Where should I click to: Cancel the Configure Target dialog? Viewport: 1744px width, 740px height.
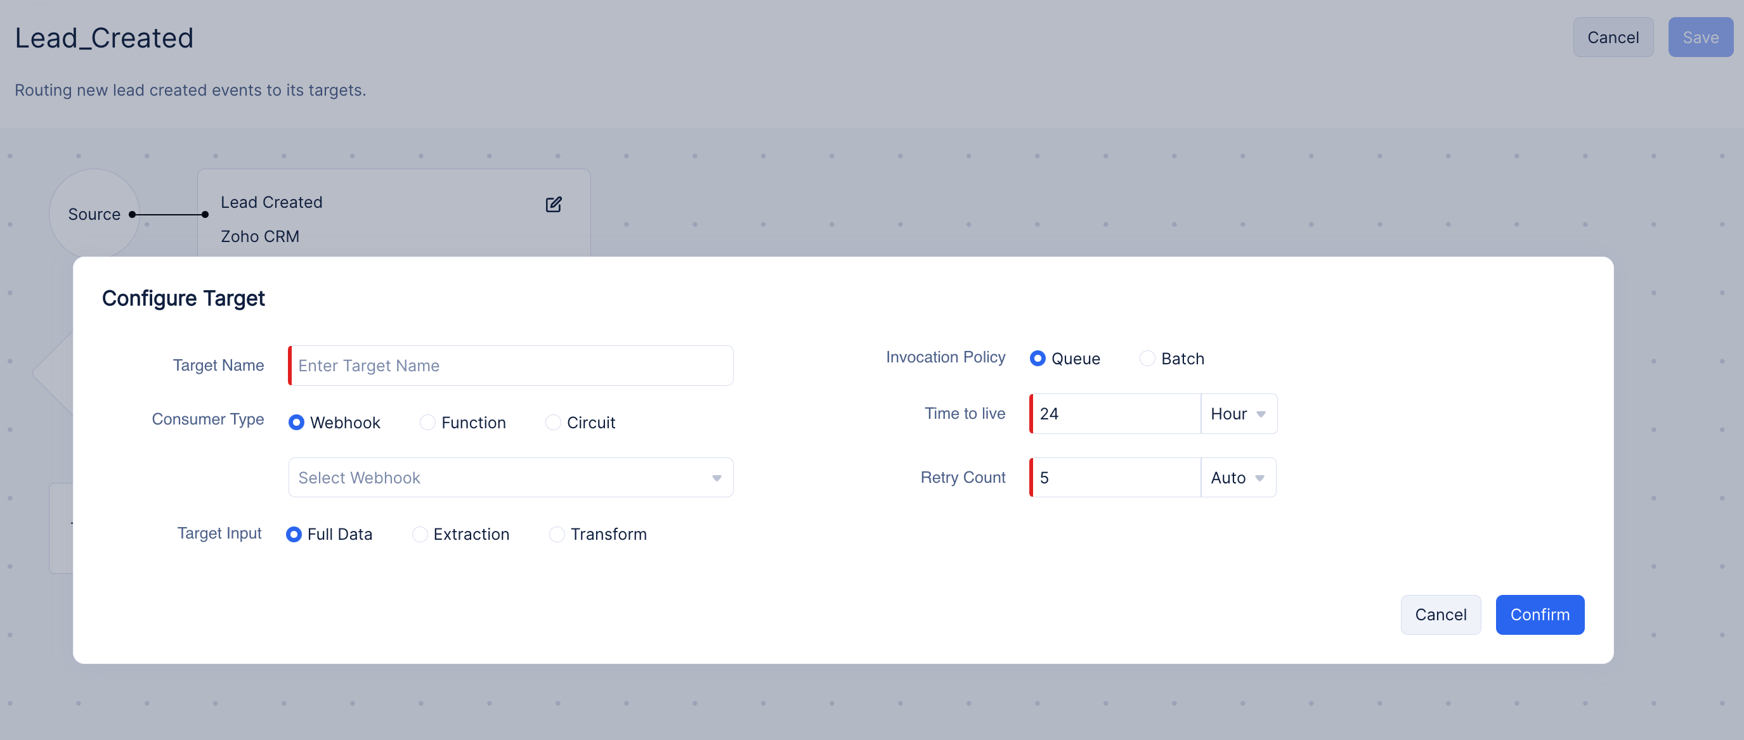pyautogui.click(x=1440, y=614)
